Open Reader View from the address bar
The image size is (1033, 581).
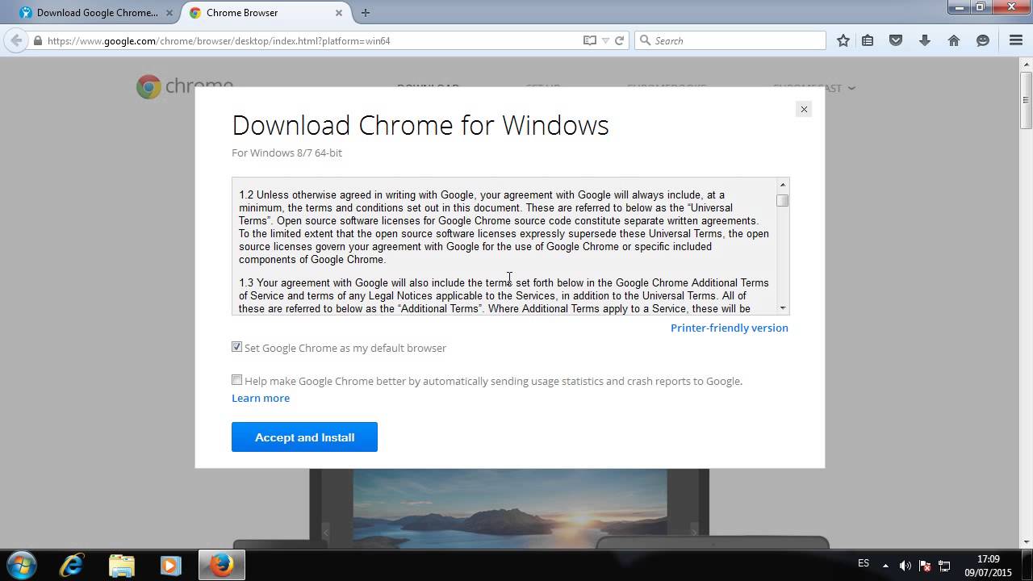point(590,40)
